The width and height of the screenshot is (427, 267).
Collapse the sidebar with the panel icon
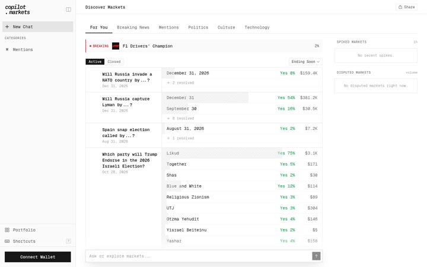(68, 9)
